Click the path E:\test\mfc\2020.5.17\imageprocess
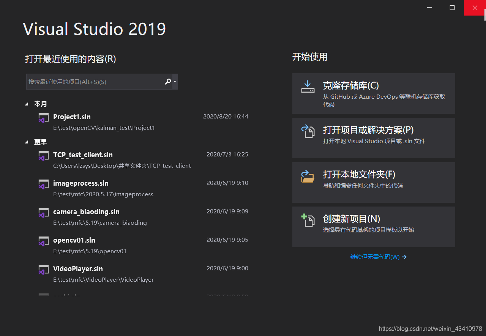Image resolution: width=486 pixels, height=336 pixels. [x=103, y=194]
